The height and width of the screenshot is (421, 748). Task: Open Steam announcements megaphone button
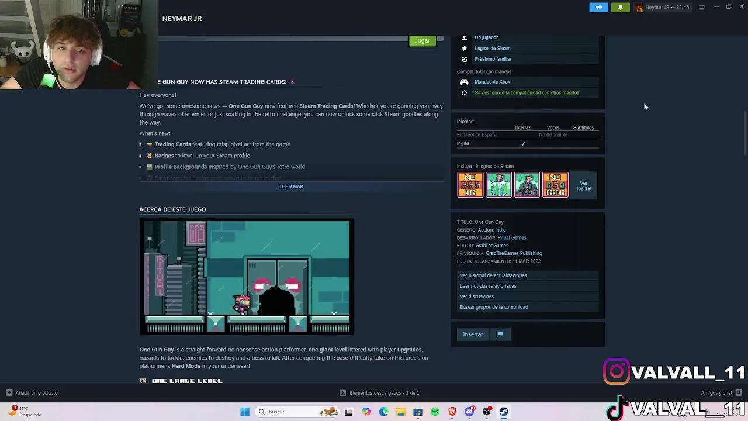pyautogui.click(x=598, y=7)
